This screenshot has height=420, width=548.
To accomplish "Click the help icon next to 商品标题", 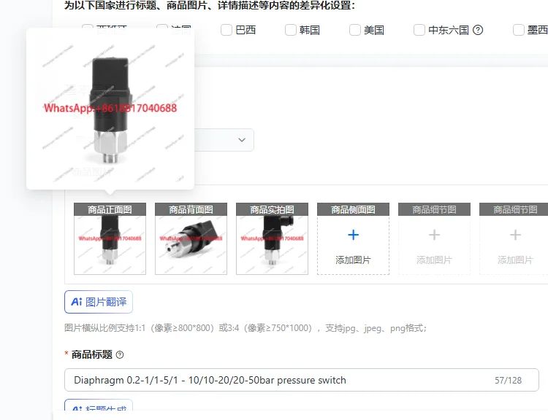I will pyautogui.click(x=120, y=355).
